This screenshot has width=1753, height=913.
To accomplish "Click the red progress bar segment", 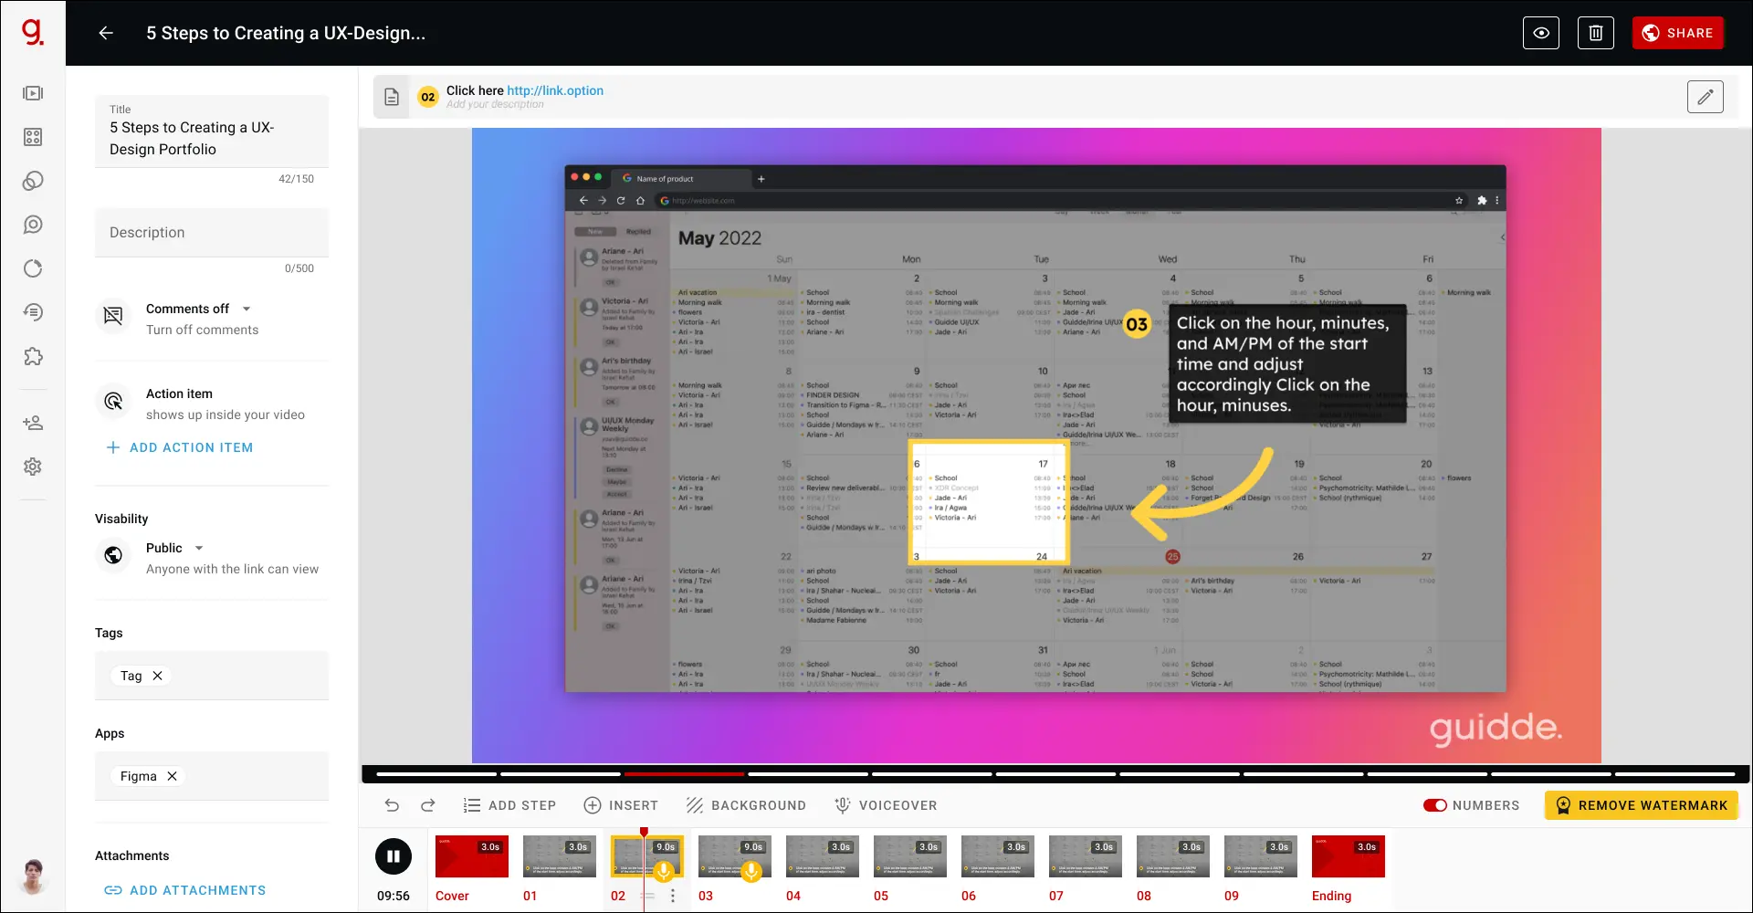I will click(x=684, y=774).
